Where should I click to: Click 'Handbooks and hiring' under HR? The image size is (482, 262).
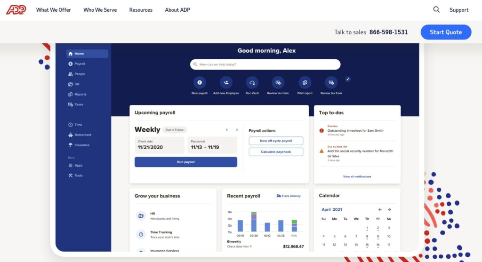pyautogui.click(x=164, y=219)
